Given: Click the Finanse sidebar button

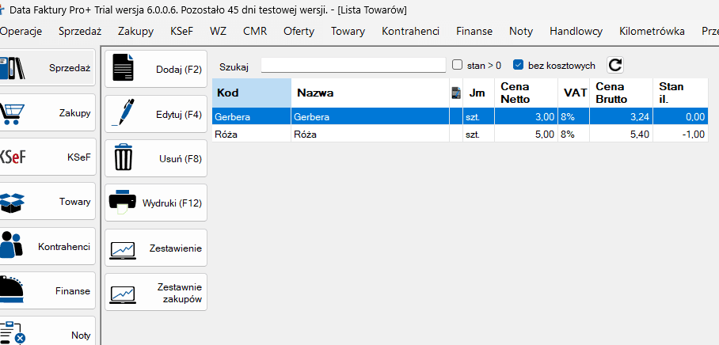Looking at the screenshot, I should point(48,291).
